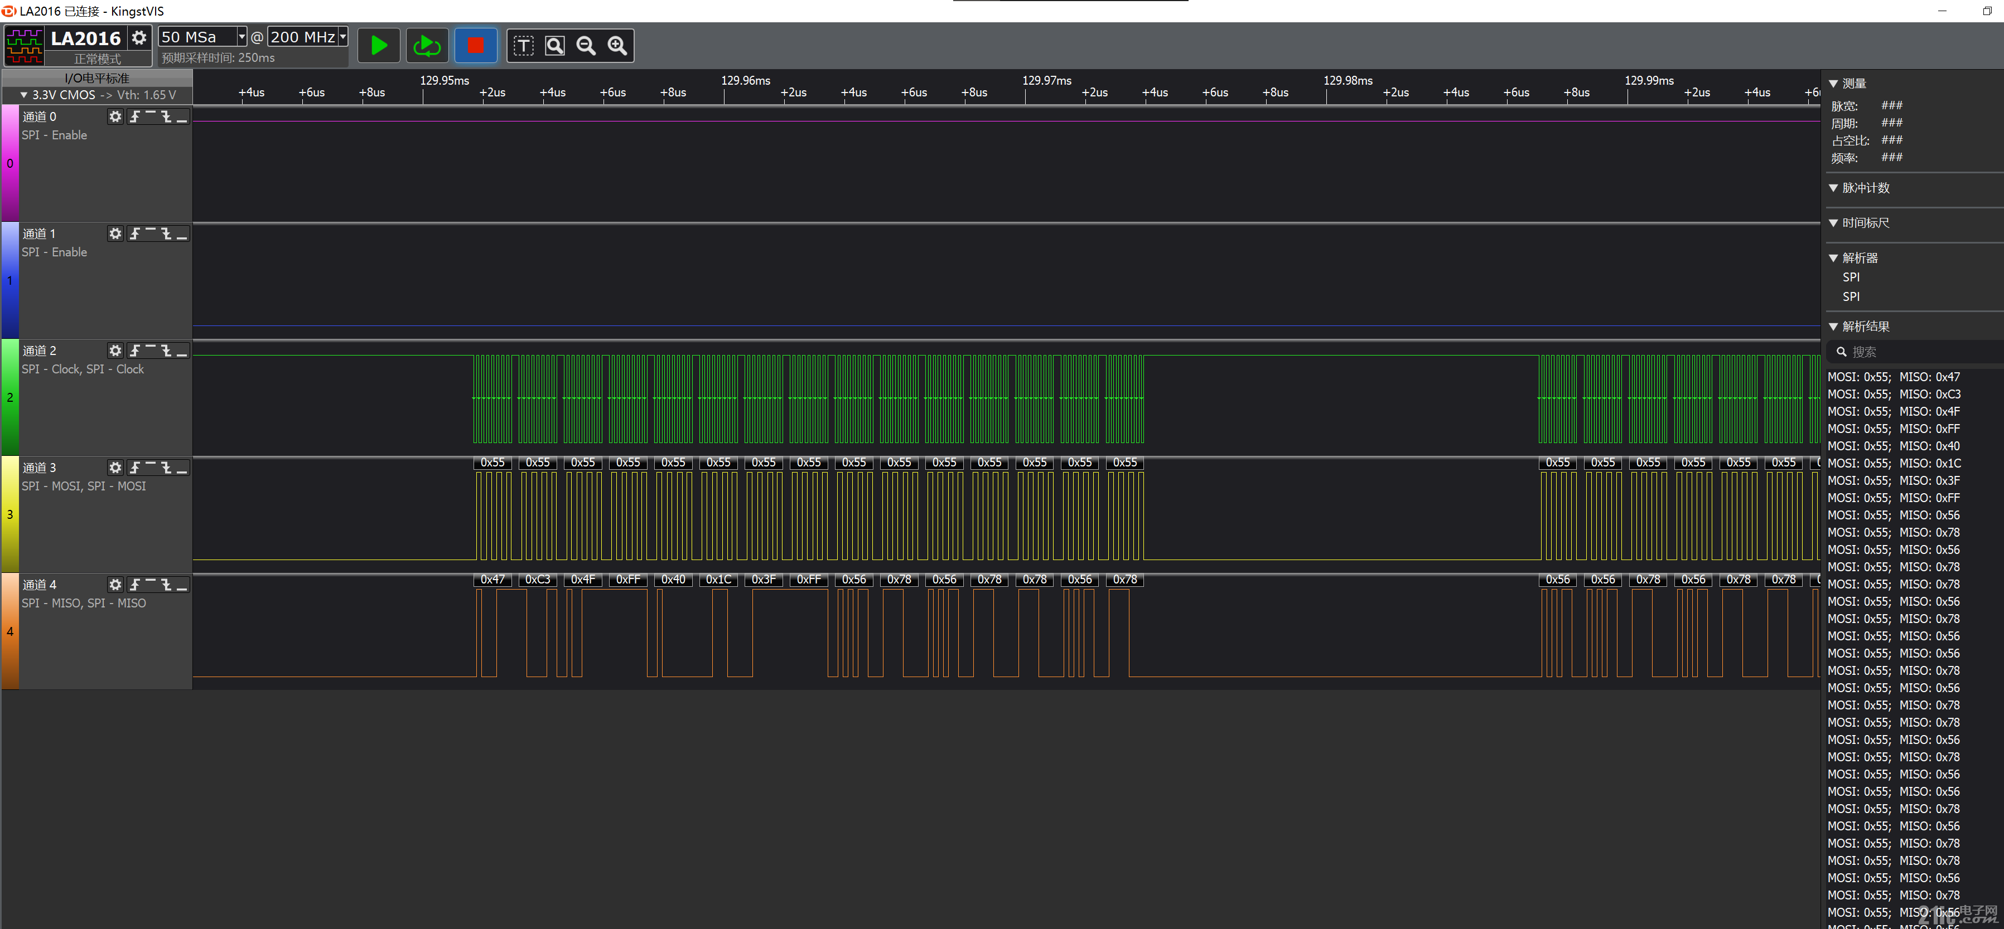Click channel 2 green color strip
The height and width of the screenshot is (929, 2004).
(x=10, y=397)
